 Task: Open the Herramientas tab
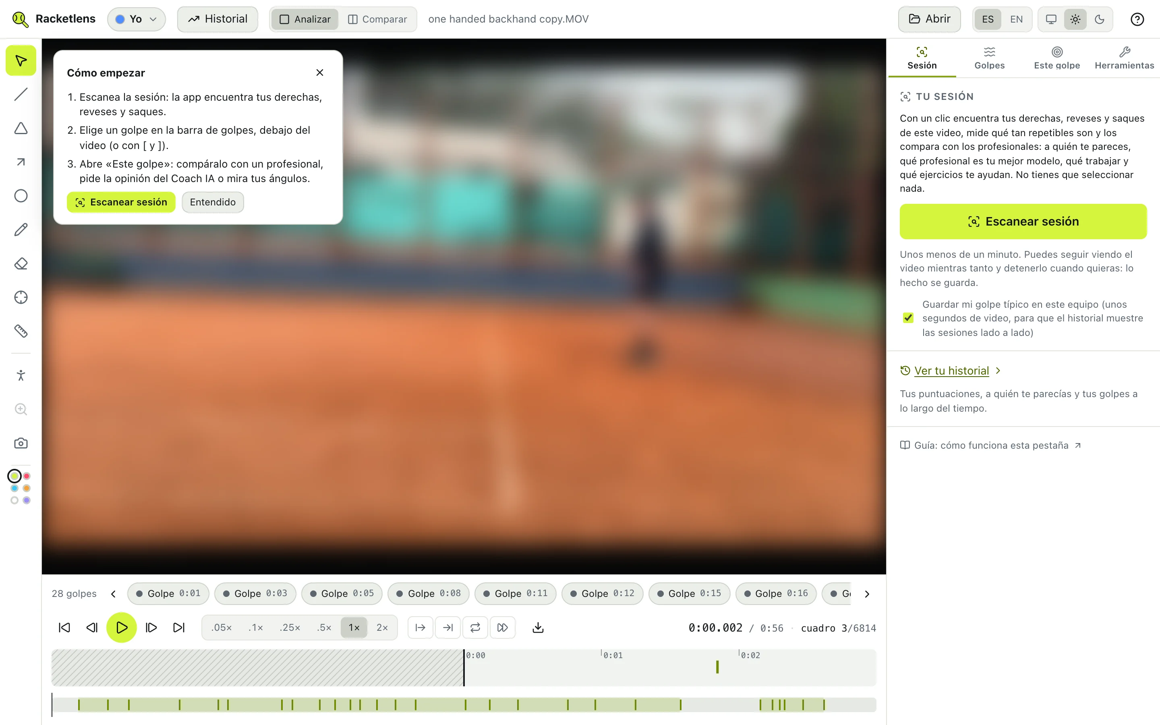coord(1124,58)
